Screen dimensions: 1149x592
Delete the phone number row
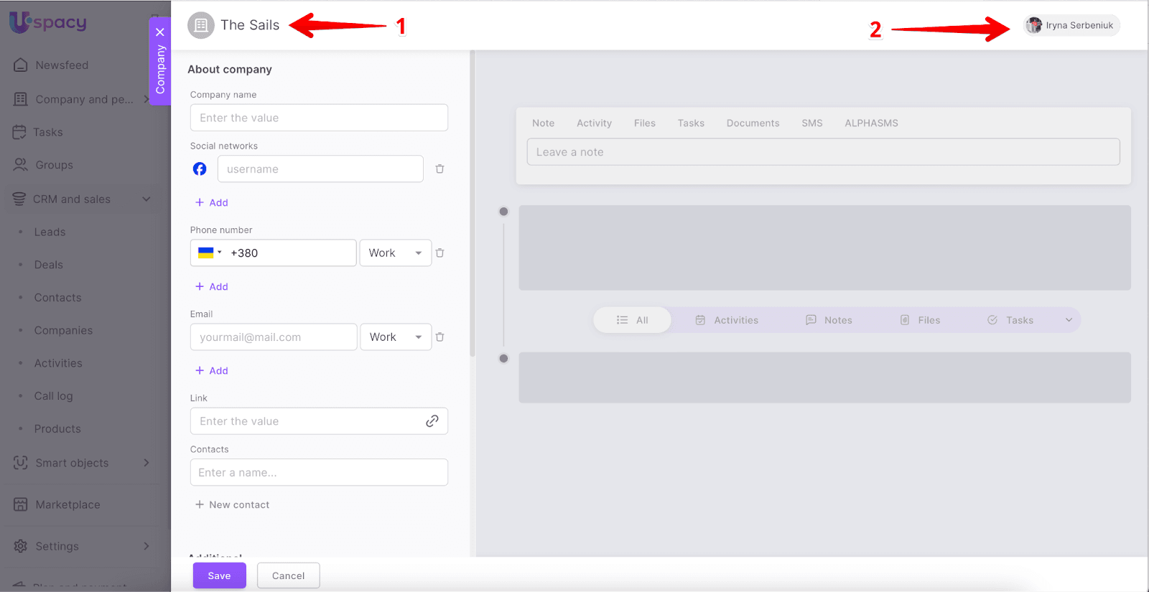[439, 253]
